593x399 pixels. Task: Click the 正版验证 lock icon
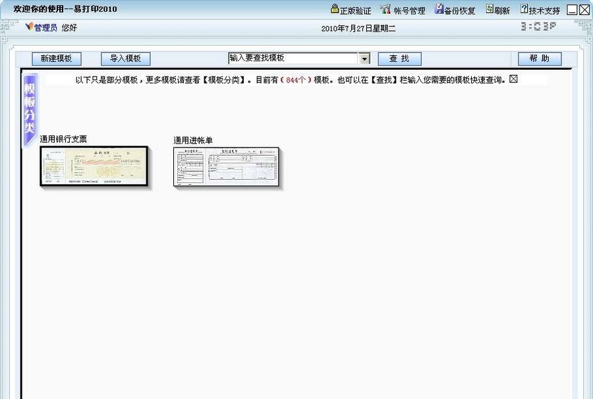click(334, 9)
